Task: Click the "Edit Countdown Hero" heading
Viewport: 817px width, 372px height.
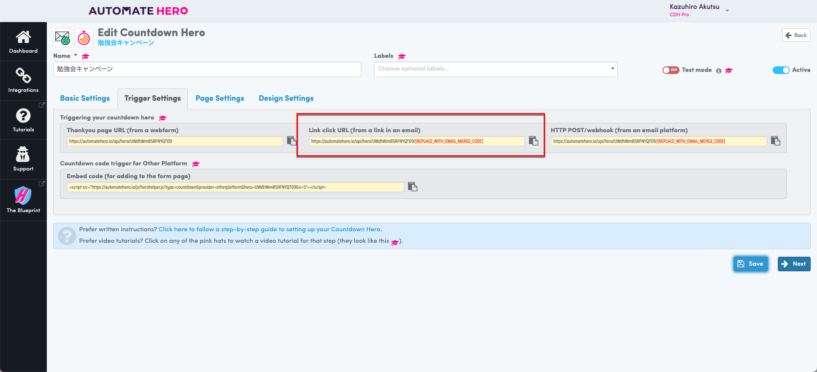Action: (151, 32)
